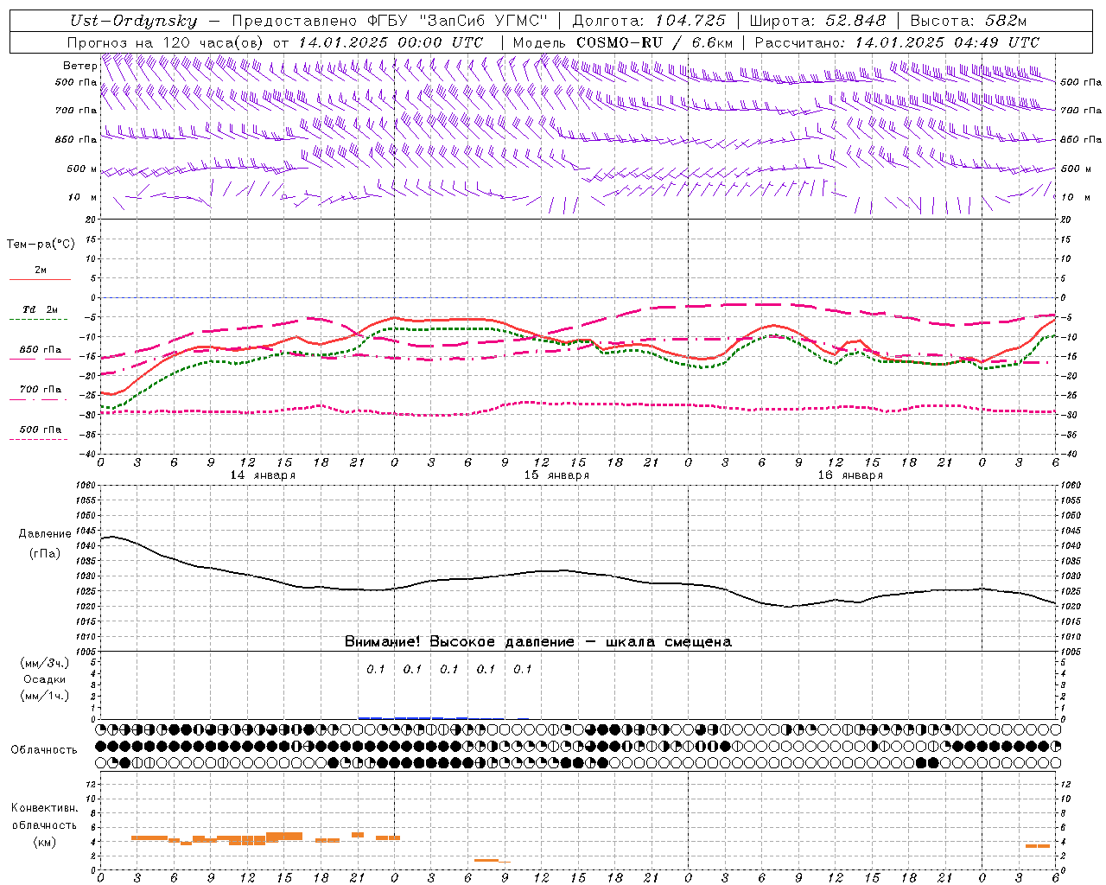The height and width of the screenshot is (885, 1106).
Task: Click the '2м' temperature legend label
Action: click(x=41, y=271)
